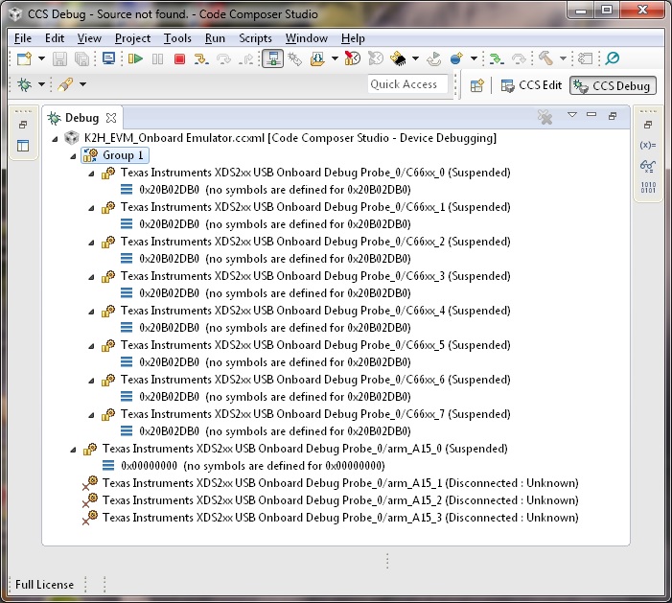Open the Run menu

point(215,38)
